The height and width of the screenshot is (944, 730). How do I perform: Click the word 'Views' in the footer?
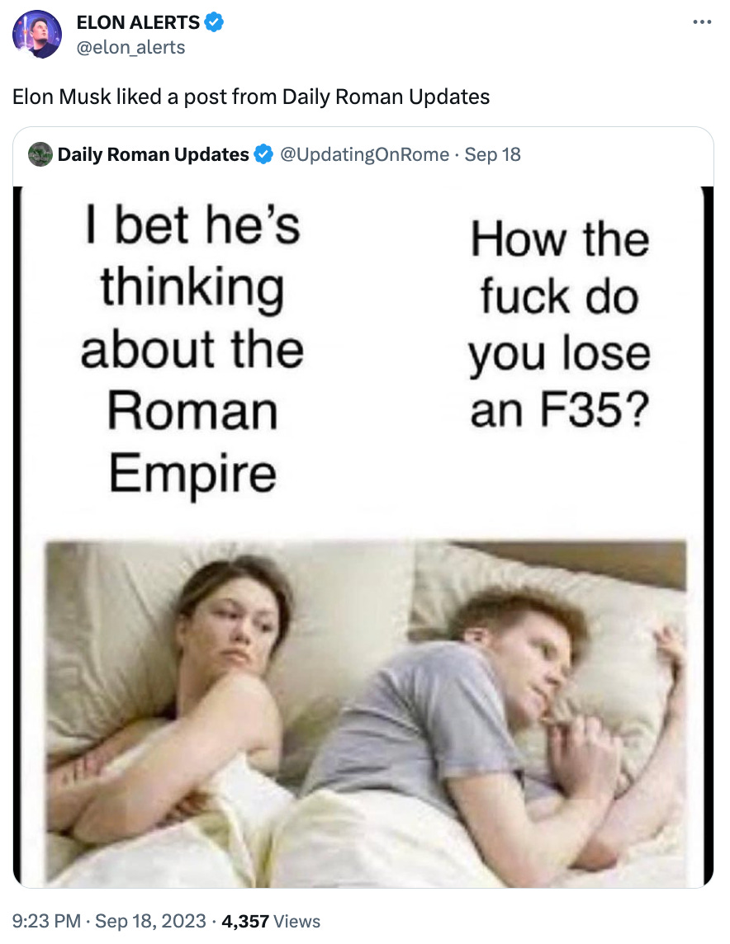pos(297,921)
